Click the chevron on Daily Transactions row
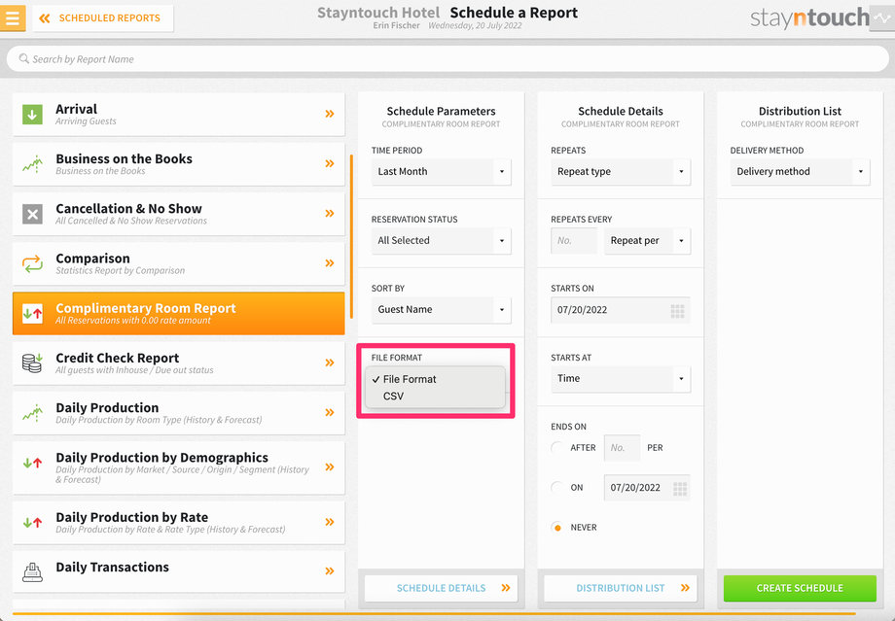Image resolution: width=895 pixels, height=621 pixels. [330, 570]
